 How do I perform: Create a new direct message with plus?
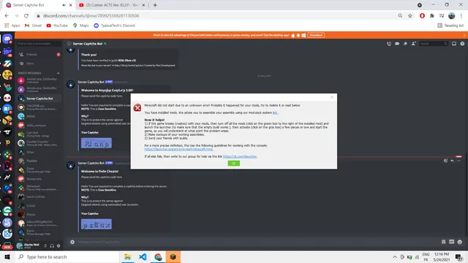tap(58, 73)
